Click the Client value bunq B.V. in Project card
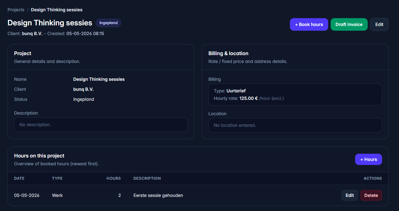Screen dimensions: 399x211 (x=83, y=89)
